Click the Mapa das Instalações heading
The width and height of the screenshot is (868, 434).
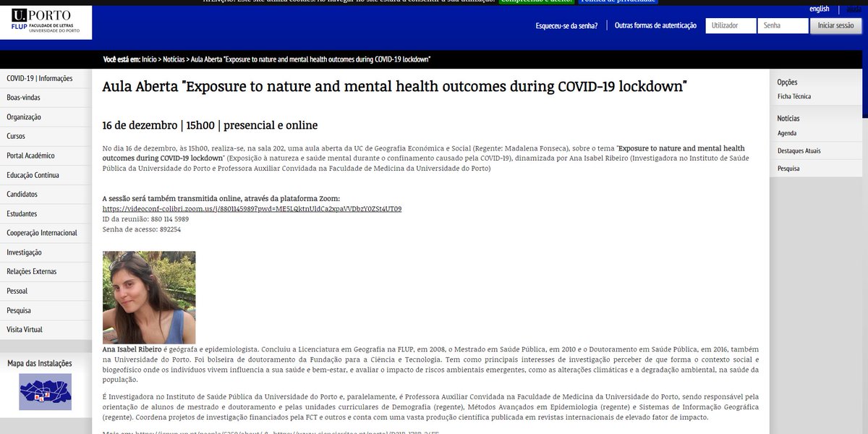pos(40,363)
